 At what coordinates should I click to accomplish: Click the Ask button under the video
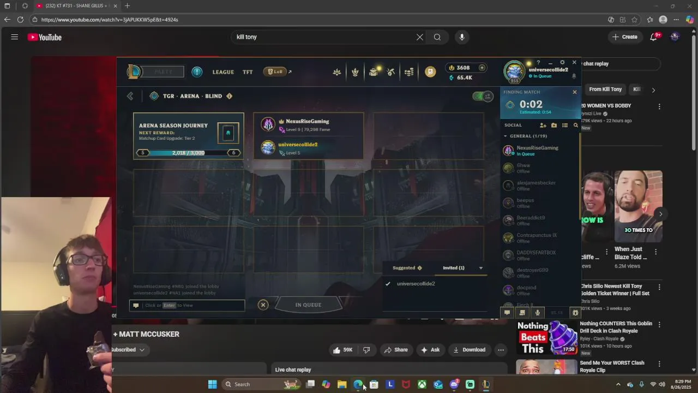click(x=430, y=350)
